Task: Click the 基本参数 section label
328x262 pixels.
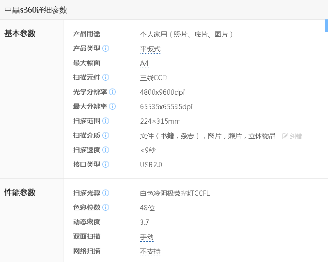Action: (x=20, y=33)
